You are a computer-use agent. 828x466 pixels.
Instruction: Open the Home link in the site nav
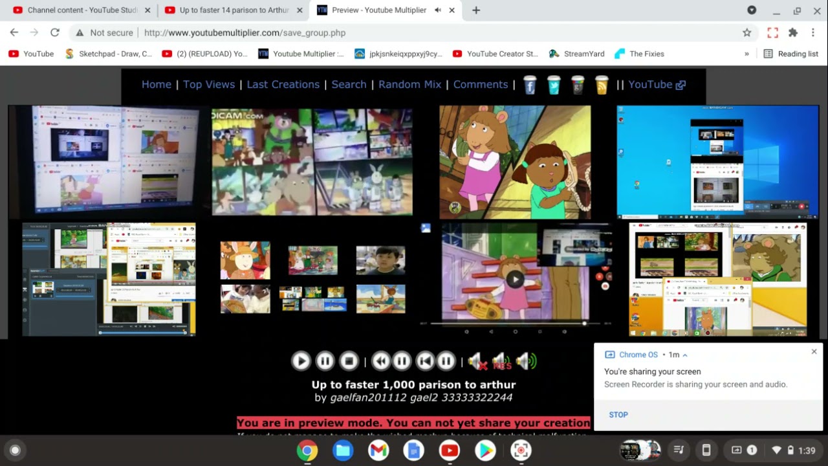(x=157, y=84)
